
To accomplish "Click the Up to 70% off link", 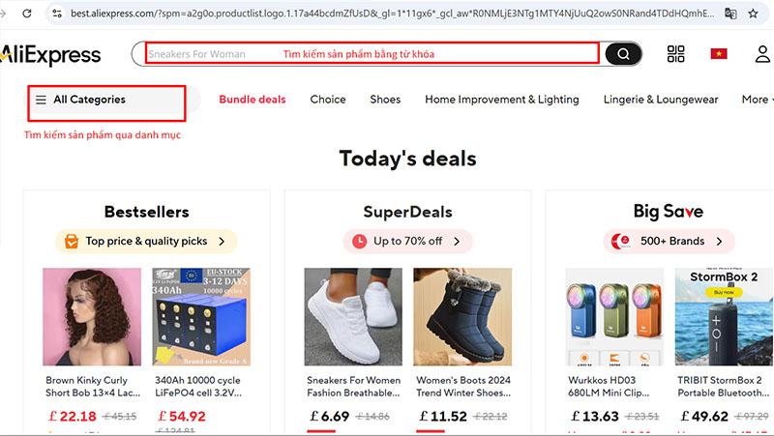I will coord(407,241).
